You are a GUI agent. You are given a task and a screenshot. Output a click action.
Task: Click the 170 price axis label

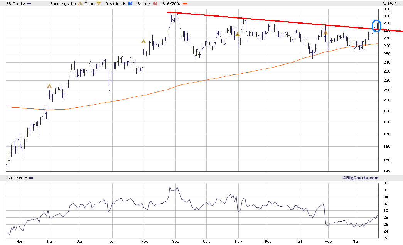tap(387, 134)
